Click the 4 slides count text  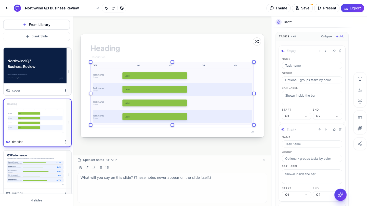tap(37, 200)
